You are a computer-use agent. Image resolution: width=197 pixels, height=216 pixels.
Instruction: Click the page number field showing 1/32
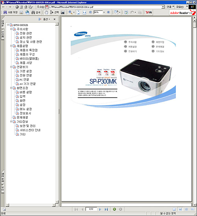pyautogui.click(x=91, y=209)
